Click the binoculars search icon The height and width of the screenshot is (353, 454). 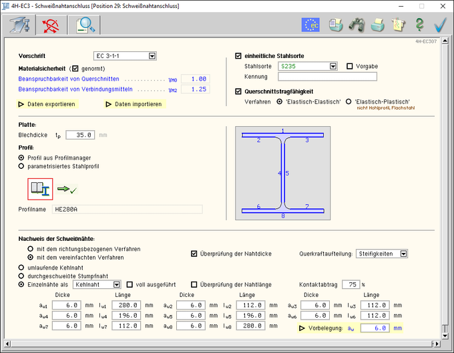(357, 25)
